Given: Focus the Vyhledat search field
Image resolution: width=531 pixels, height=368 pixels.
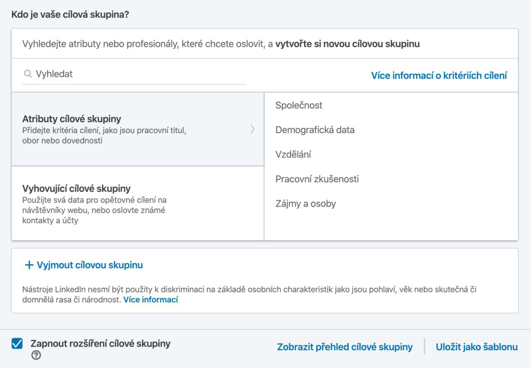Looking at the screenshot, I should 137,74.
